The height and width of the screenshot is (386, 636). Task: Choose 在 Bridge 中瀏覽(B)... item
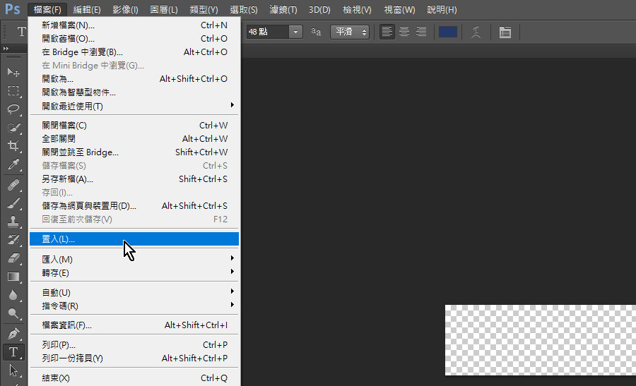pos(134,52)
